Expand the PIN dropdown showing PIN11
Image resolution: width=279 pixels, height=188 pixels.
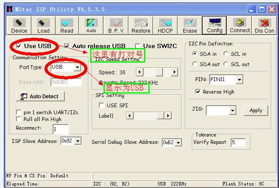239,79
